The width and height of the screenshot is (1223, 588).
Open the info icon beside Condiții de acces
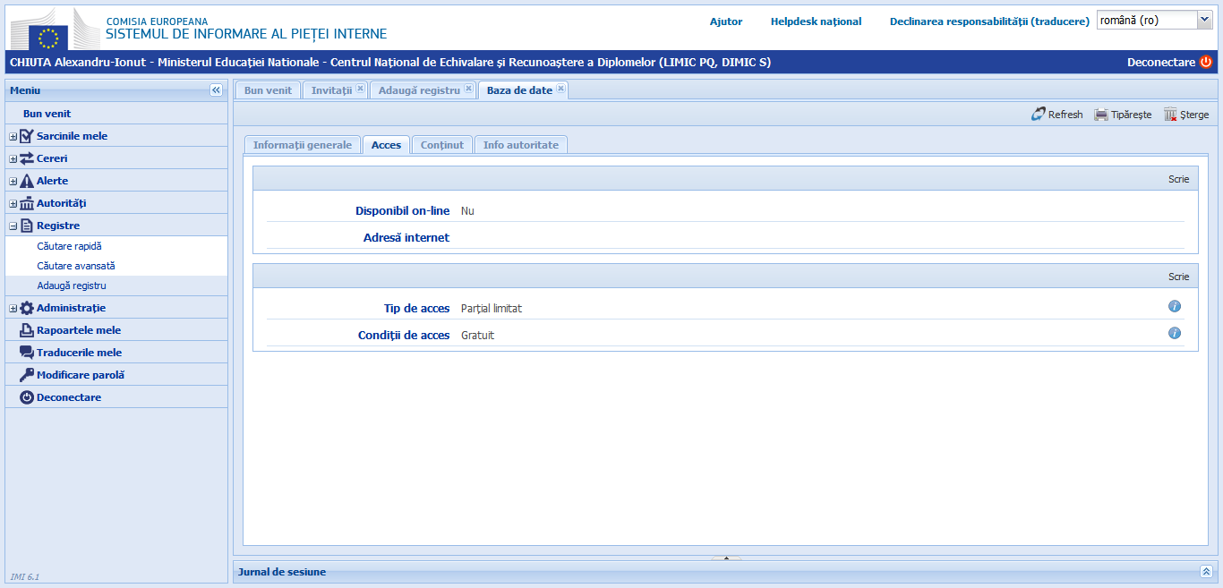point(1175,333)
